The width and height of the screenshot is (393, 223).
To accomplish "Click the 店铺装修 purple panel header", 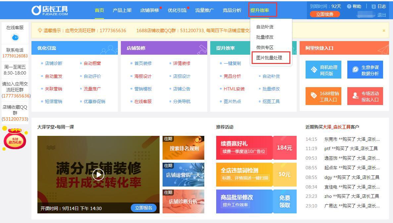I will point(164,48).
